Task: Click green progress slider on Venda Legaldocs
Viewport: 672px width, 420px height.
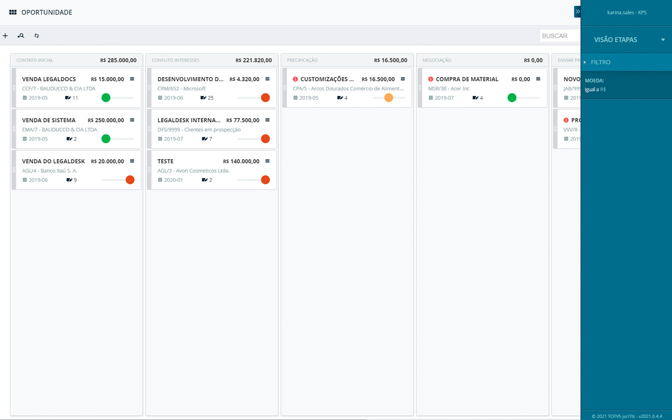Action: [106, 98]
